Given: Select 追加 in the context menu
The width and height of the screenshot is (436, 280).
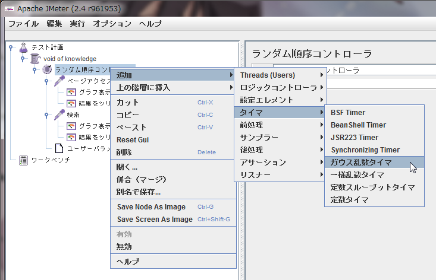Looking at the screenshot, I should [172, 75].
